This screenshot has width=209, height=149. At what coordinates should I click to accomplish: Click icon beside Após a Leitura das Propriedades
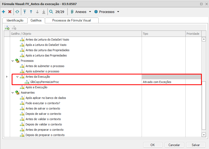point(22,56)
